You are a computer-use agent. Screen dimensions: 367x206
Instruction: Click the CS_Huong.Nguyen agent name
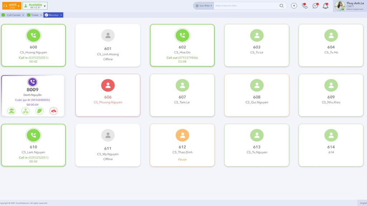33,52
